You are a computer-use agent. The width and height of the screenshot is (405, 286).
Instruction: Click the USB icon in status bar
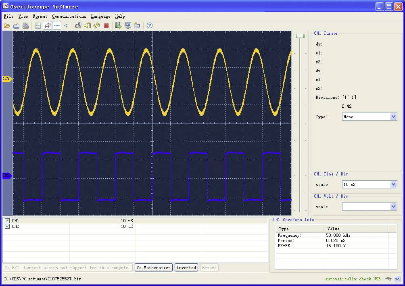coord(388,279)
